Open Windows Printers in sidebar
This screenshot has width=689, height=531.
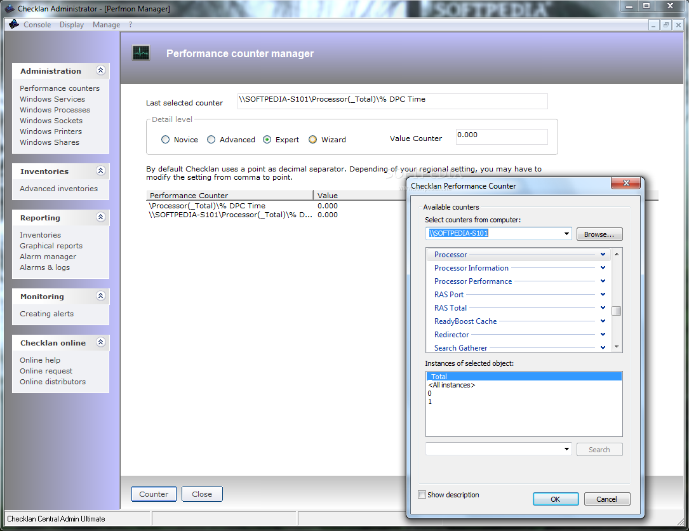(x=51, y=131)
